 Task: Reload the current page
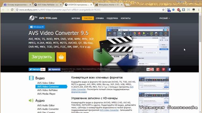point(12,10)
